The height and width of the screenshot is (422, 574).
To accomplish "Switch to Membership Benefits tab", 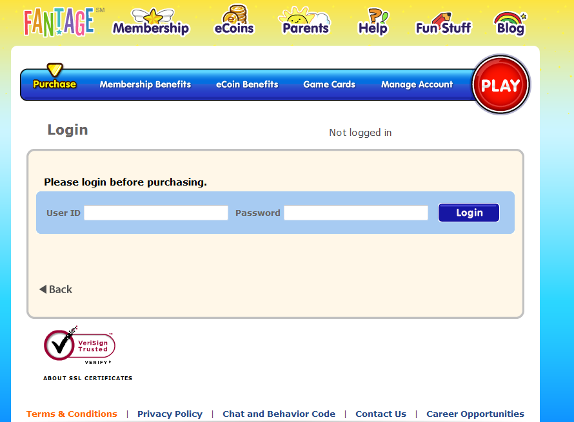I will point(145,84).
